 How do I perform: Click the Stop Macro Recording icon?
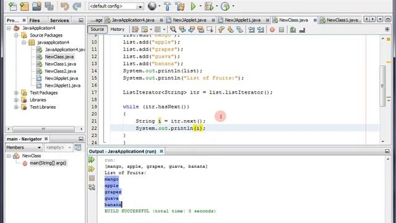coord(282,30)
